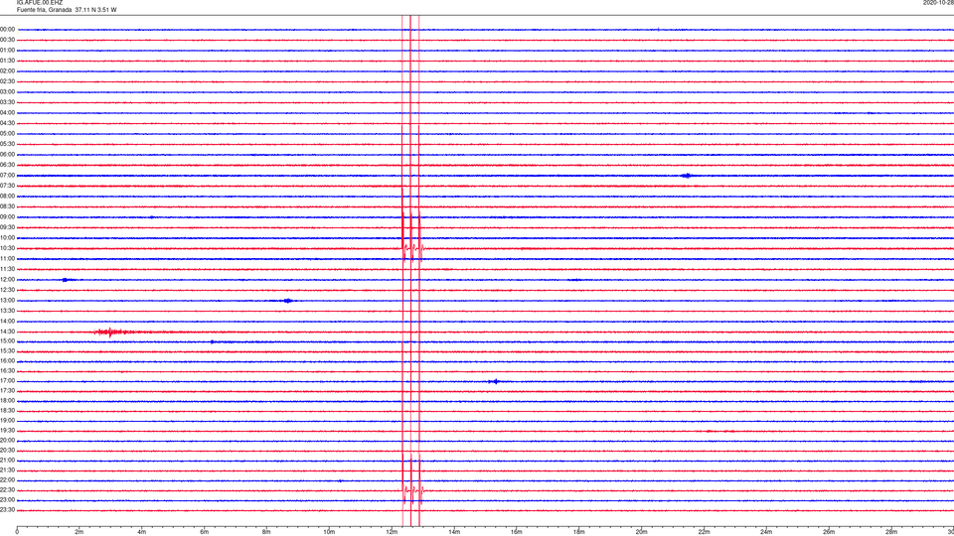Screen dimensions: 954x536
Task: Select the 04:30 trace time label
Action: 7,123
